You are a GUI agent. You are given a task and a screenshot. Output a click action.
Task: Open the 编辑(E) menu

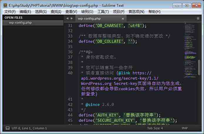[25, 12]
